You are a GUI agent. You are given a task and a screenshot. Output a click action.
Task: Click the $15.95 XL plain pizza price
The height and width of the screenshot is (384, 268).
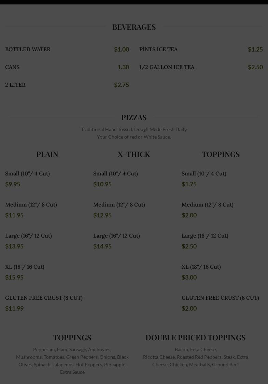click(14, 277)
